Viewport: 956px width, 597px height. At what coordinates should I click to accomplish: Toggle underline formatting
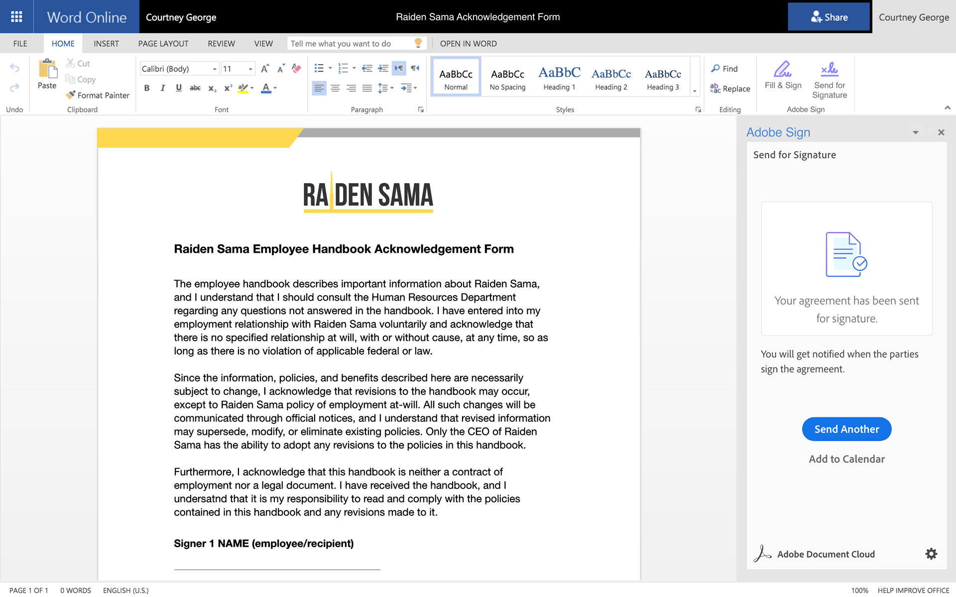tap(179, 88)
